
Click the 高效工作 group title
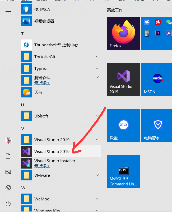(x=115, y=10)
